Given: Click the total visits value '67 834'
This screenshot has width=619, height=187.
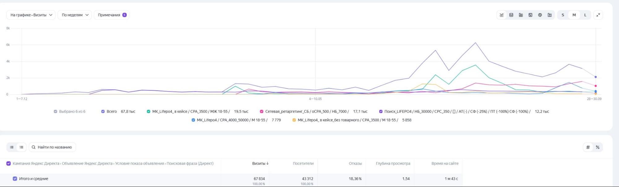Looking at the screenshot, I should click(259, 179).
